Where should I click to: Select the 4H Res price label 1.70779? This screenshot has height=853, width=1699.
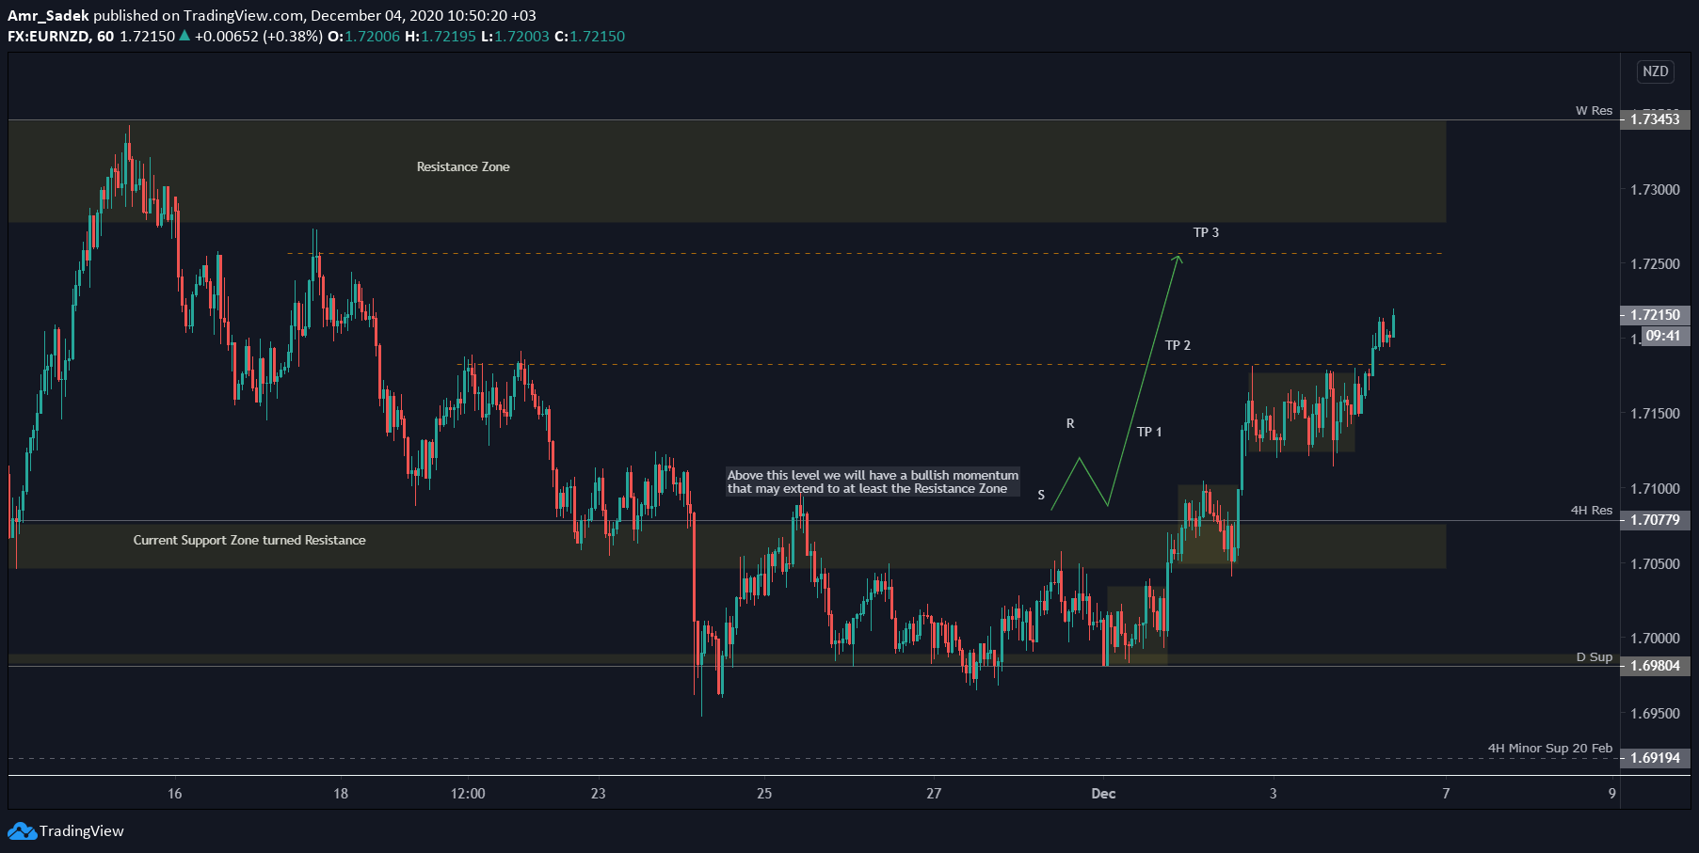[x=1655, y=520]
